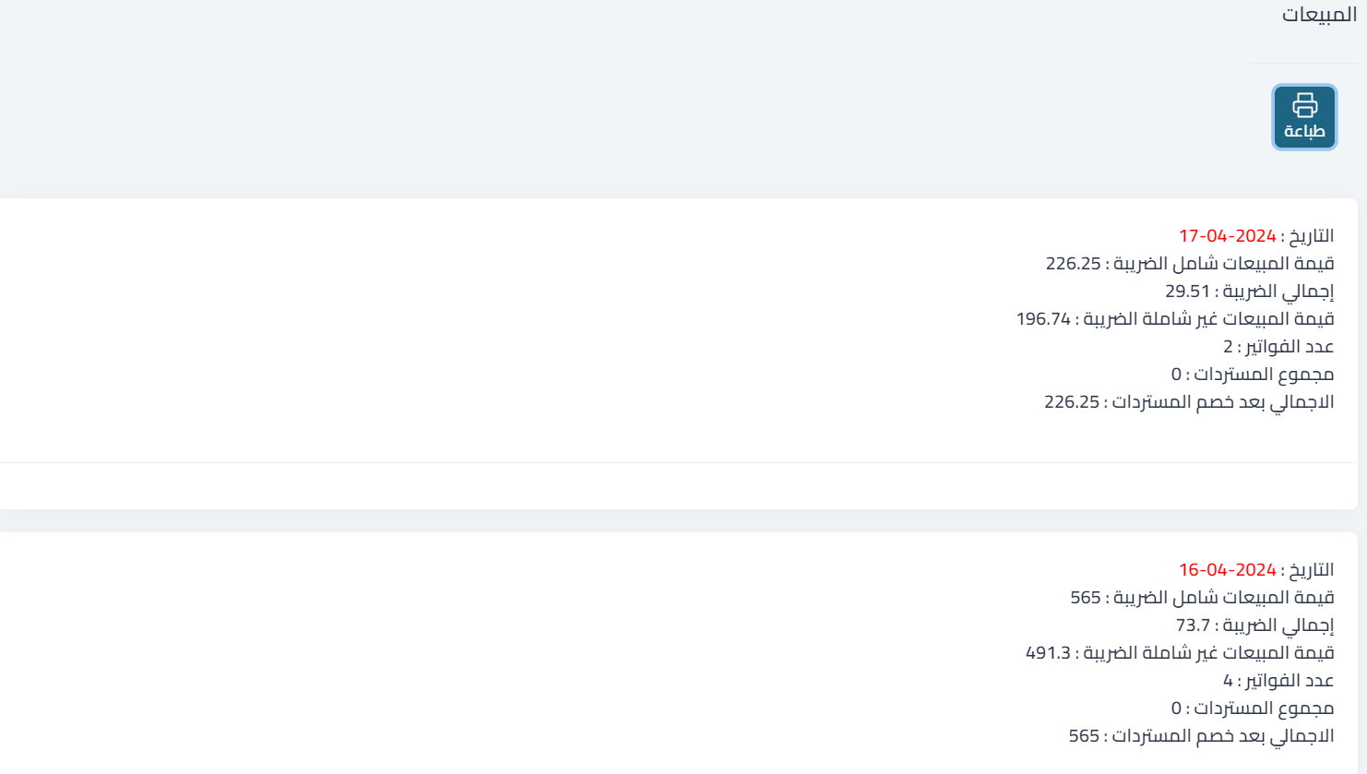Select the 29.51 total tax value
Image resolution: width=1367 pixels, height=774 pixels.
pos(1187,292)
